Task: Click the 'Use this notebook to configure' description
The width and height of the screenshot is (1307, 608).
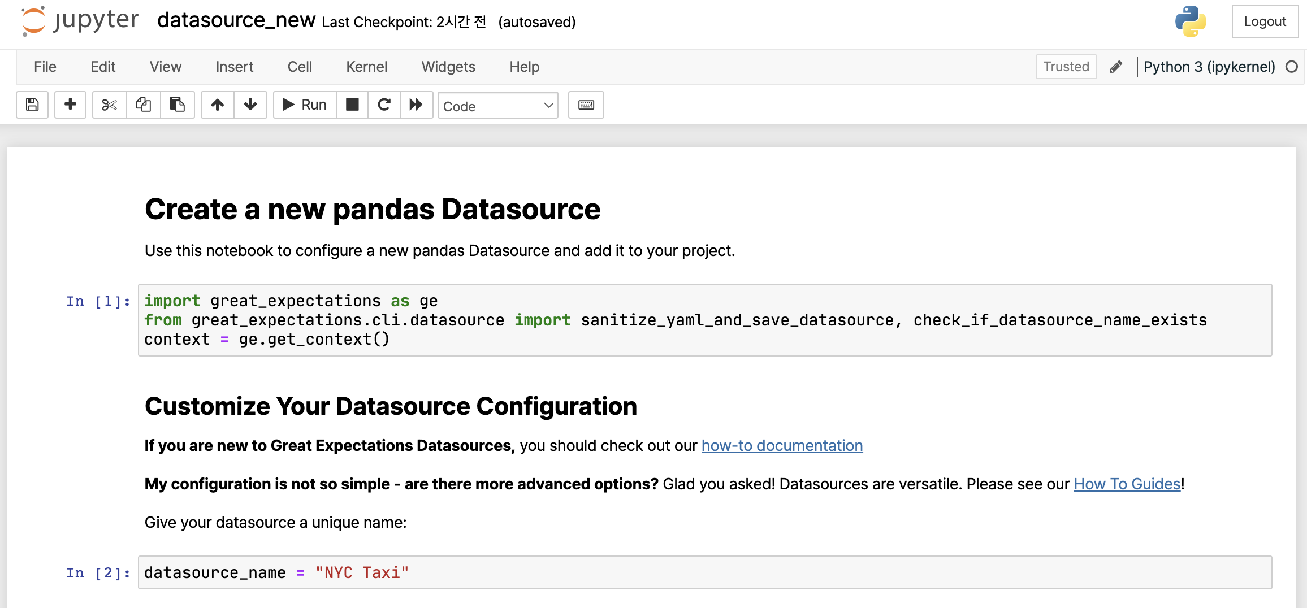Action: (x=440, y=251)
